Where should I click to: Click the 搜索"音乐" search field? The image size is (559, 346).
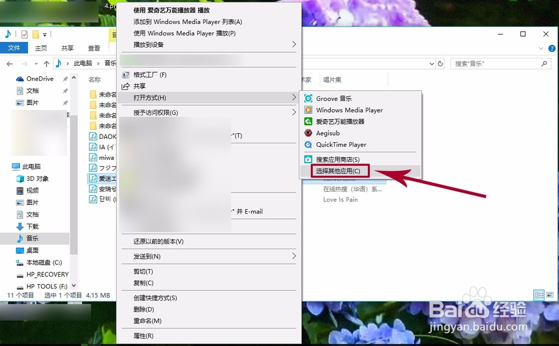pos(500,64)
